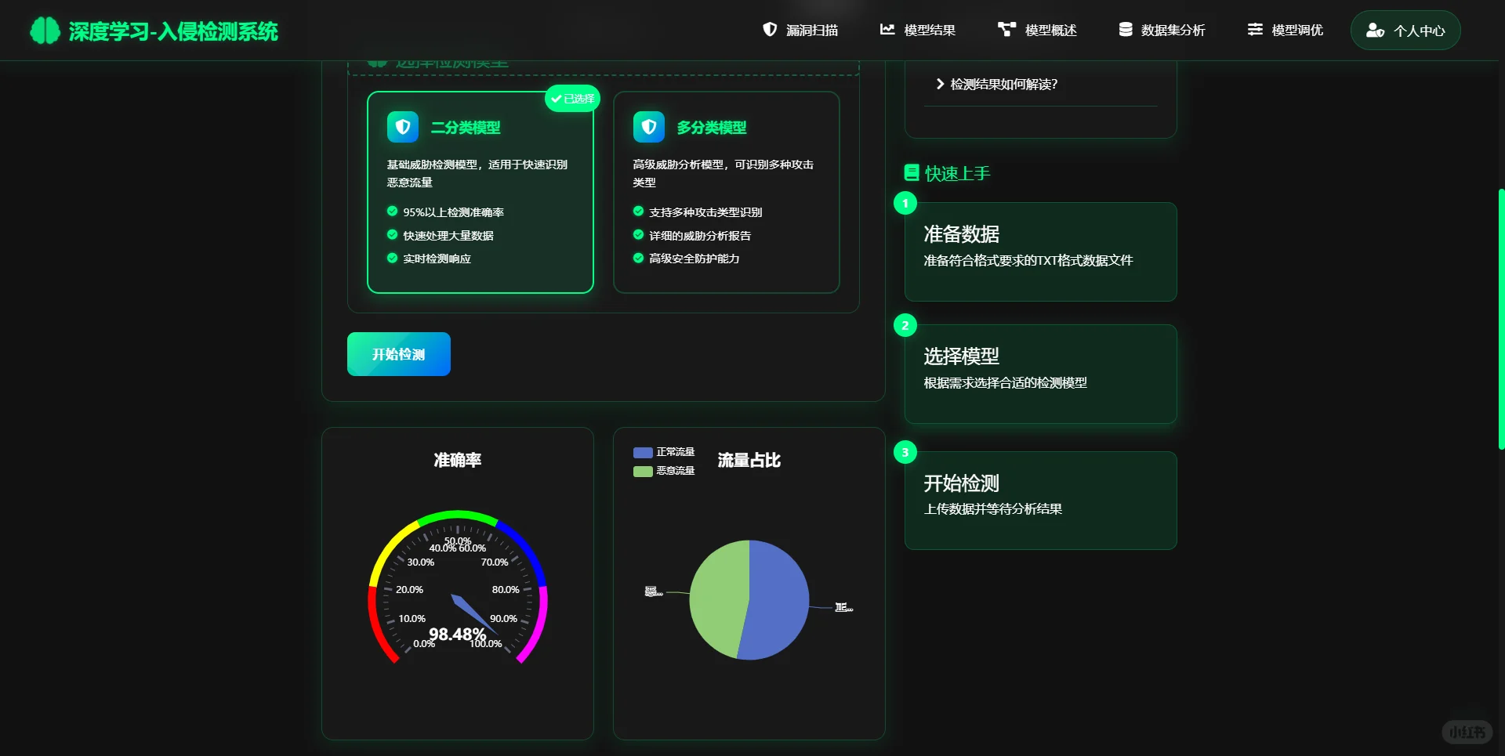Click the blue 正常流量 color swatch

pyautogui.click(x=642, y=451)
